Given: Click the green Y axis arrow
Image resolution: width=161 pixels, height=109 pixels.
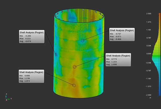Looking at the screenshot, I should tap(9, 99).
